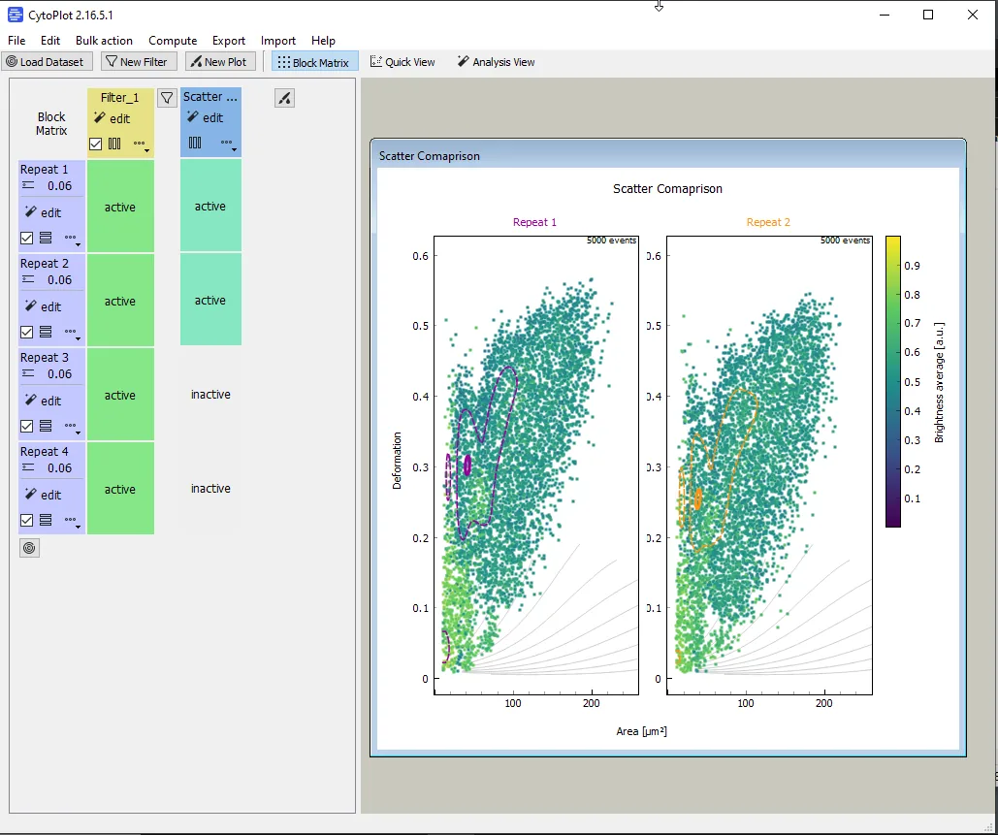Uncheck the Repeat 2 enable checkbox
This screenshot has width=998, height=835.
(x=27, y=333)
